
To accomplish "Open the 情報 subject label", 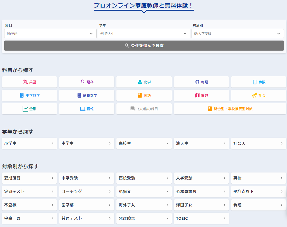I will click(90, 109).
